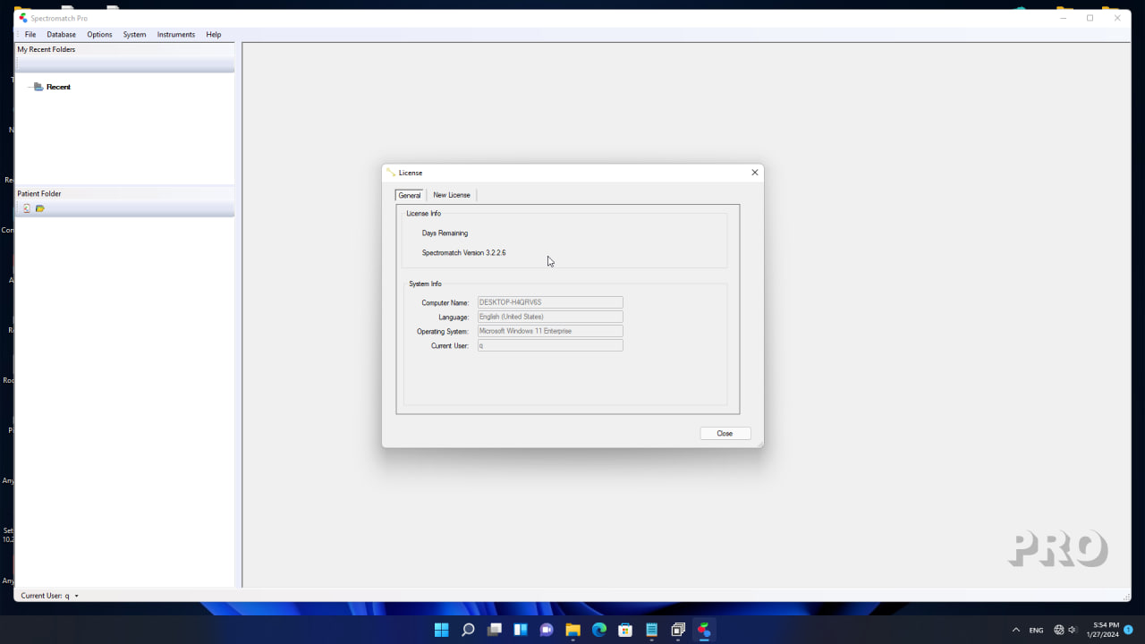Image resolution: width=1145 pixels, height=644 pixels.
Task: Launch Microsoft Edge from the taskbar
Action: click(x=599, y=630)
